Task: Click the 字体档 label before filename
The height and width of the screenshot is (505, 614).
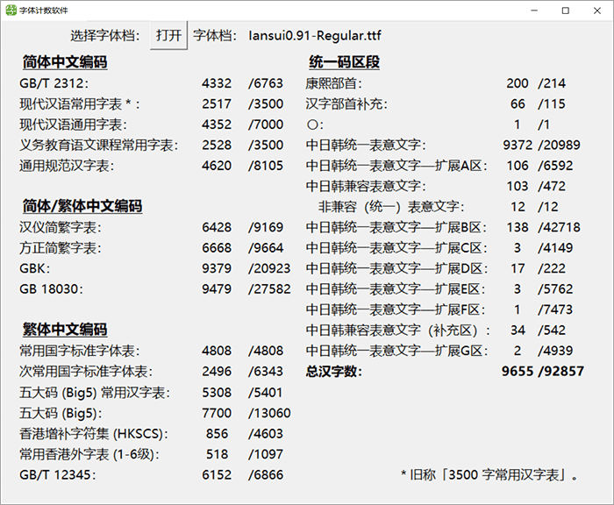Action: (215, 36)
